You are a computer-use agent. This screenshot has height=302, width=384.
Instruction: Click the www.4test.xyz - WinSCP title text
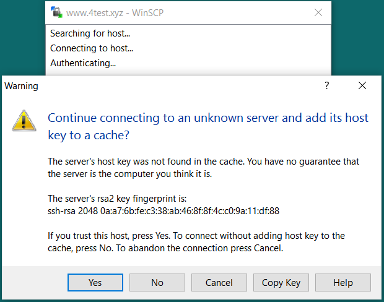click(115, 13)
